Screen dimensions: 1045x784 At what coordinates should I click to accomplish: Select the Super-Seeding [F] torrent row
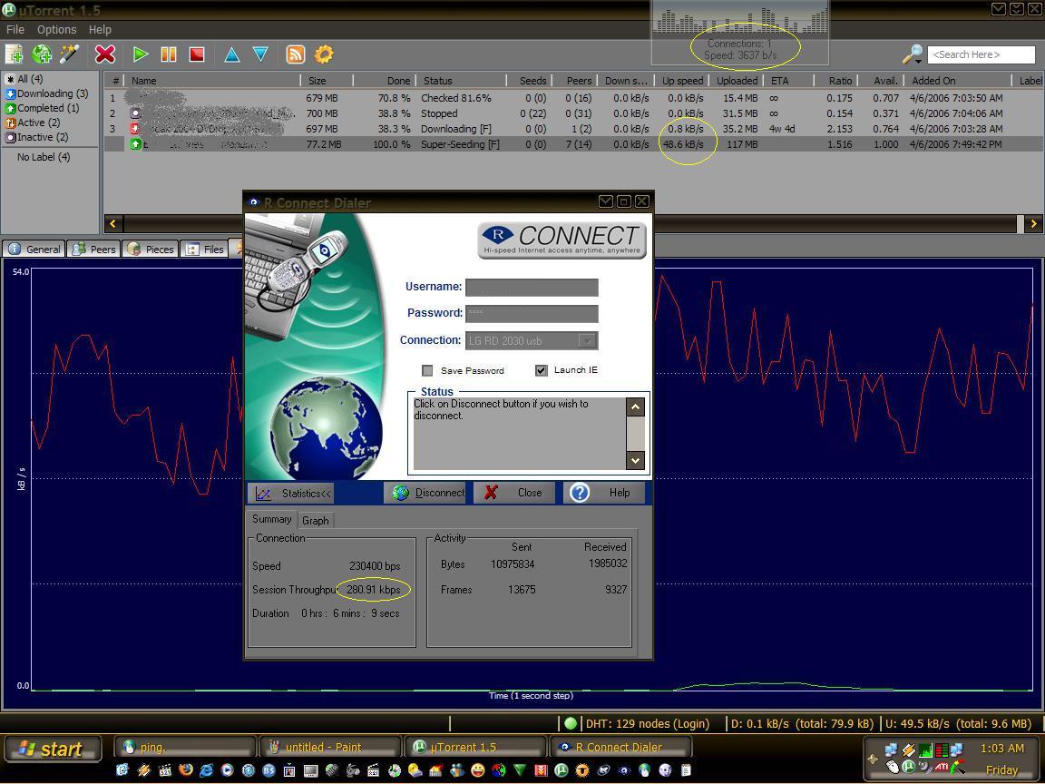click(573, 144)
